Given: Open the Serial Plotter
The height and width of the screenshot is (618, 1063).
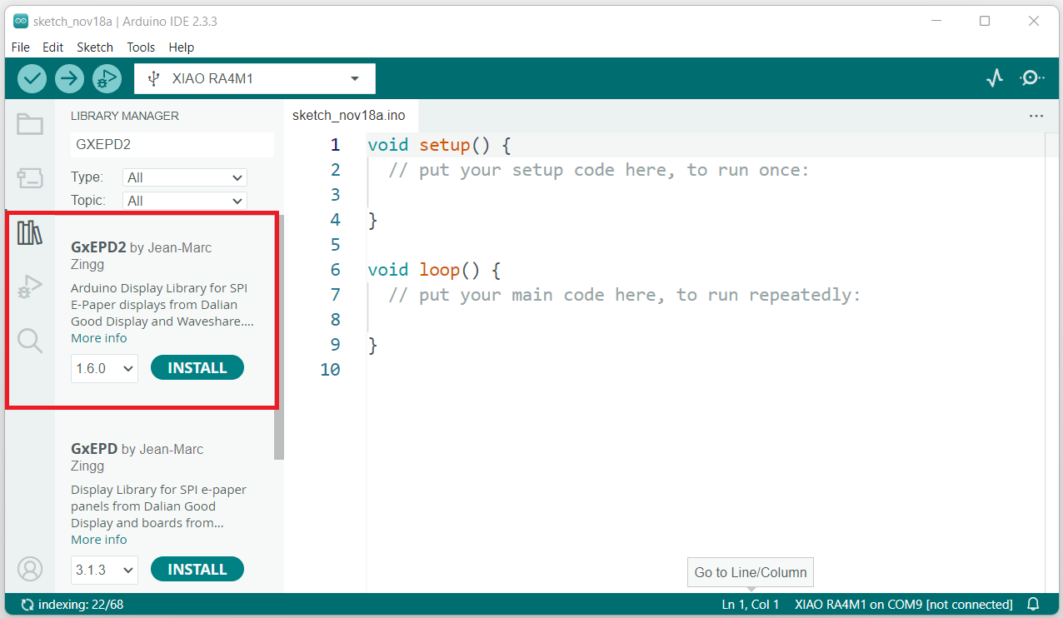Looking at the screenshot, I should pyautogui.click(x=995, y=78).
